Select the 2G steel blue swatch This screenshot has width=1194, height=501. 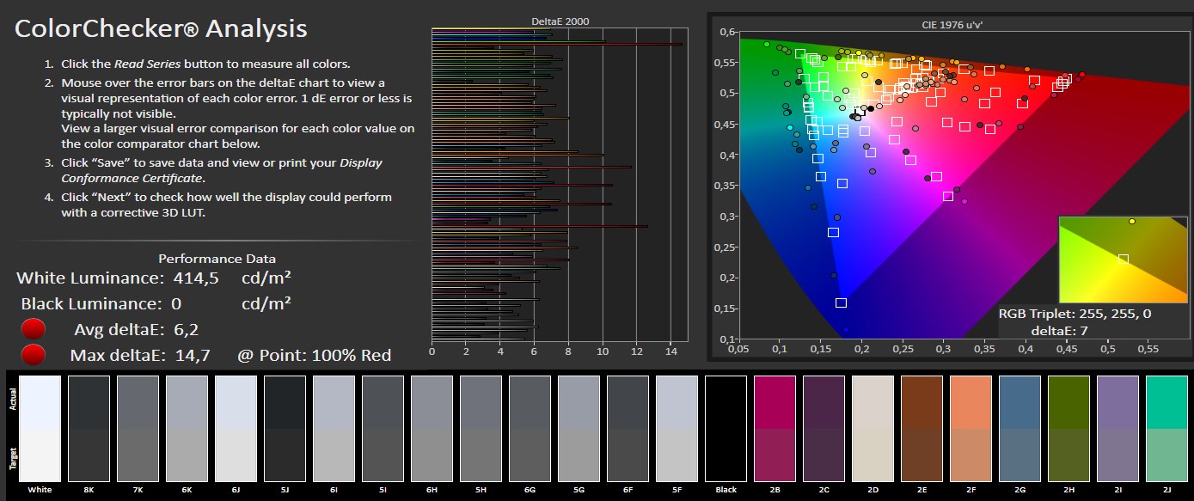click(x=1020, y=428)
